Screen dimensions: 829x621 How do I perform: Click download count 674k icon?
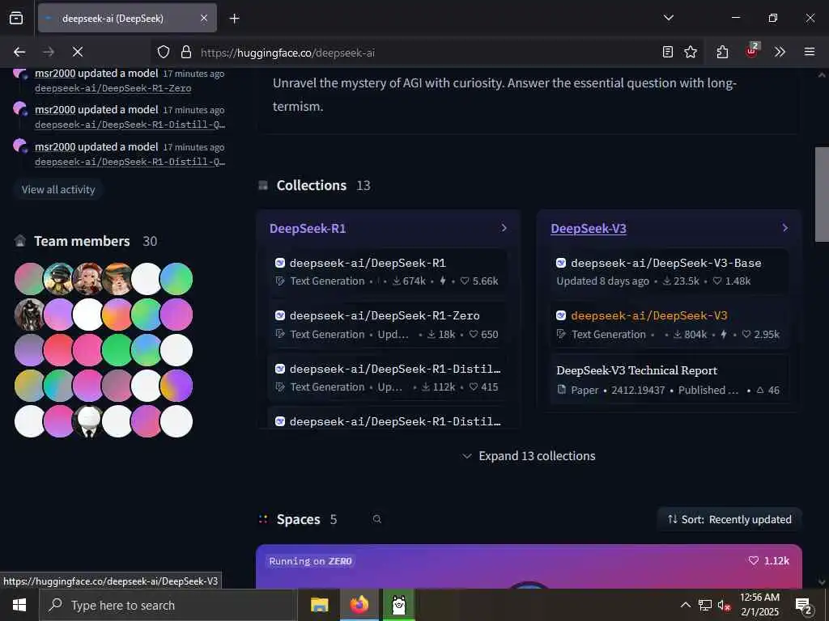point(397,281)
